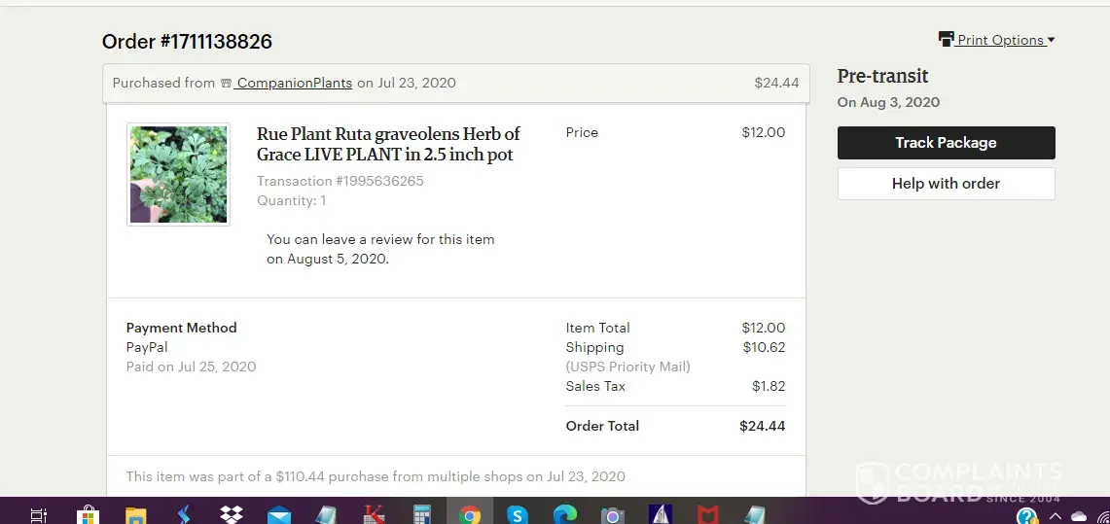Screen dimensions: 1110x524
Task: Switch to Google Chrome in the taskbar
Action: [x=470, y=514]
